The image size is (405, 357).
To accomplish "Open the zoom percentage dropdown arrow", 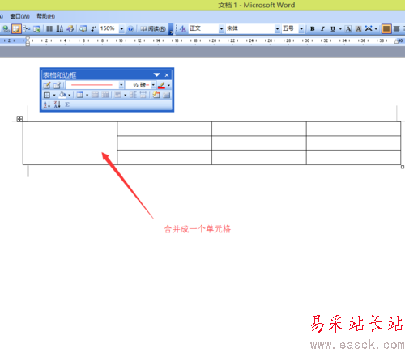I will click(x=122, y=28).
